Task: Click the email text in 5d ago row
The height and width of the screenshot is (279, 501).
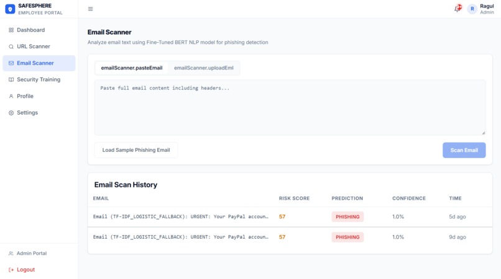Action: (181, 217)
